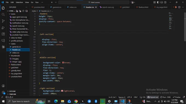
Task: Open the File menu
Action: point(7,2)
